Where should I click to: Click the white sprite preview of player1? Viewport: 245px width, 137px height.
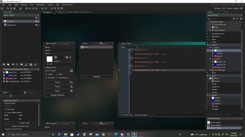click(x=49, y=59)
